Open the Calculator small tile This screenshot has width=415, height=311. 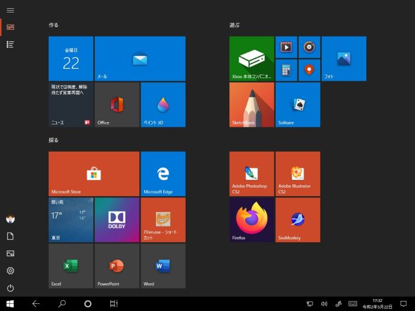click(286, 70)
